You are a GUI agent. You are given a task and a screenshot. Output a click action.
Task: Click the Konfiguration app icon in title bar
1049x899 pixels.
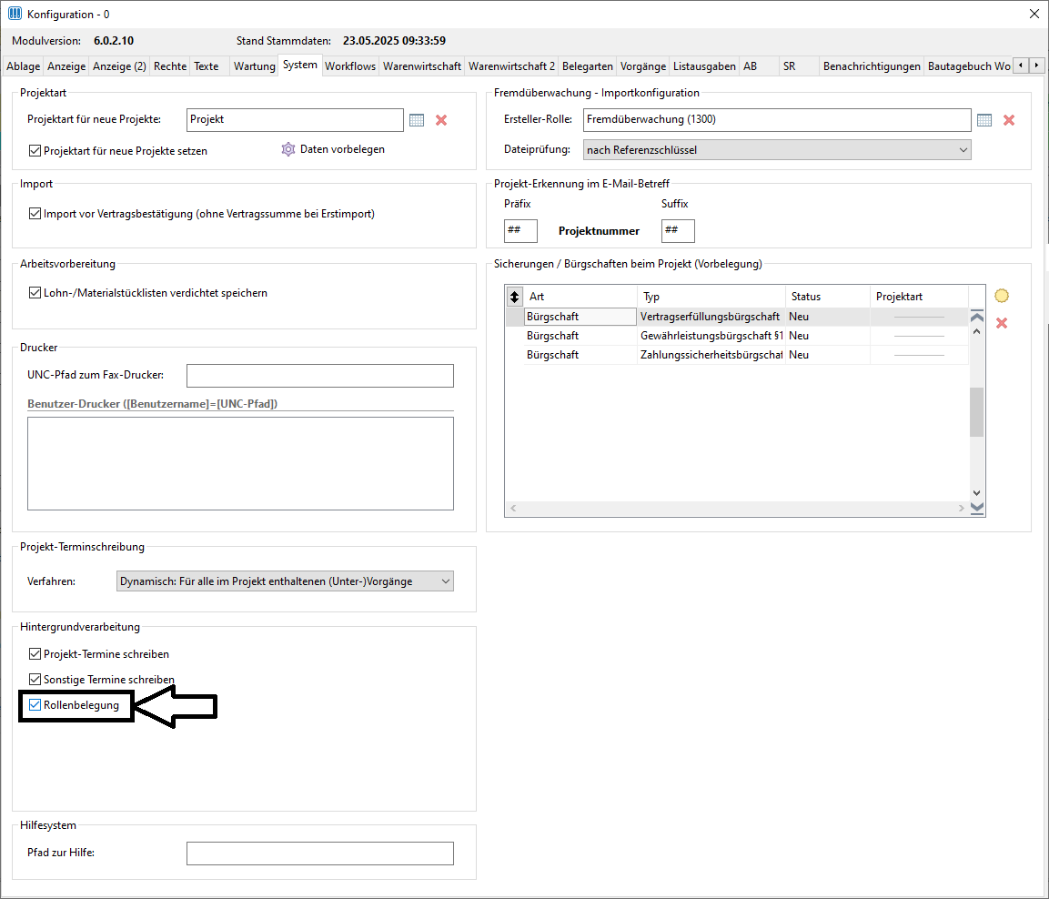click(x=15, y=14)
